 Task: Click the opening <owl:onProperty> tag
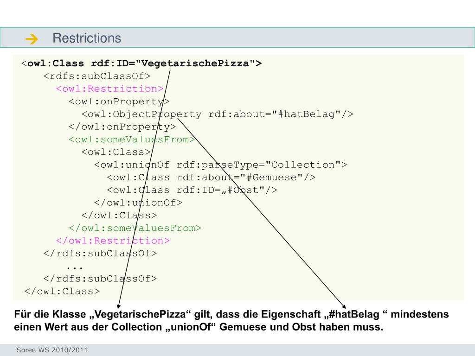point(119,102)
